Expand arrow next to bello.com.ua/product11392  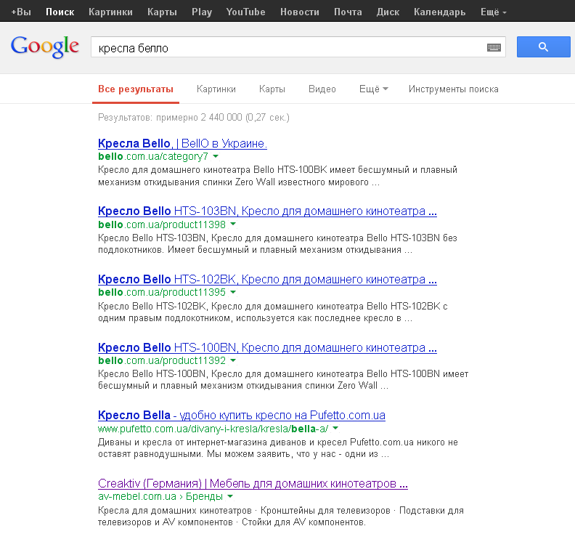[233, 360]
